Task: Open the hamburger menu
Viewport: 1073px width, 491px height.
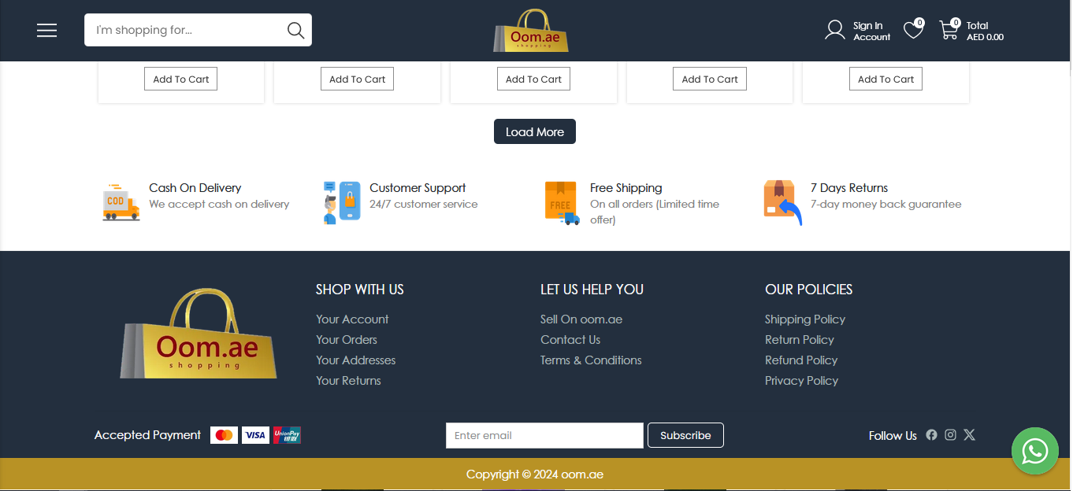Action: point(47,31)
